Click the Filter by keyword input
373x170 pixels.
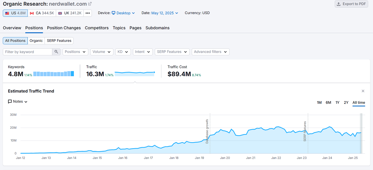(x=28, y=52)
